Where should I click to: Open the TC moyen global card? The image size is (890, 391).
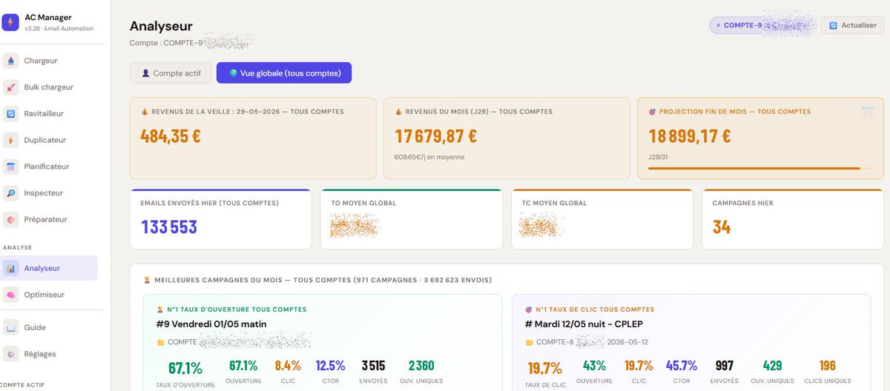[602, 219]
